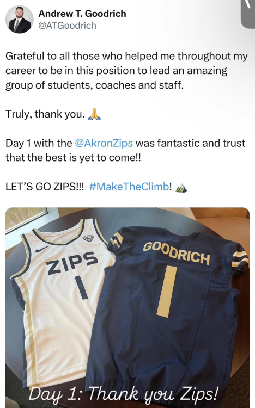Image resolution: width=255 pixels, height=408 pixels.
Task: Tap the gray partially visible corner button
Action: (248, 14)
